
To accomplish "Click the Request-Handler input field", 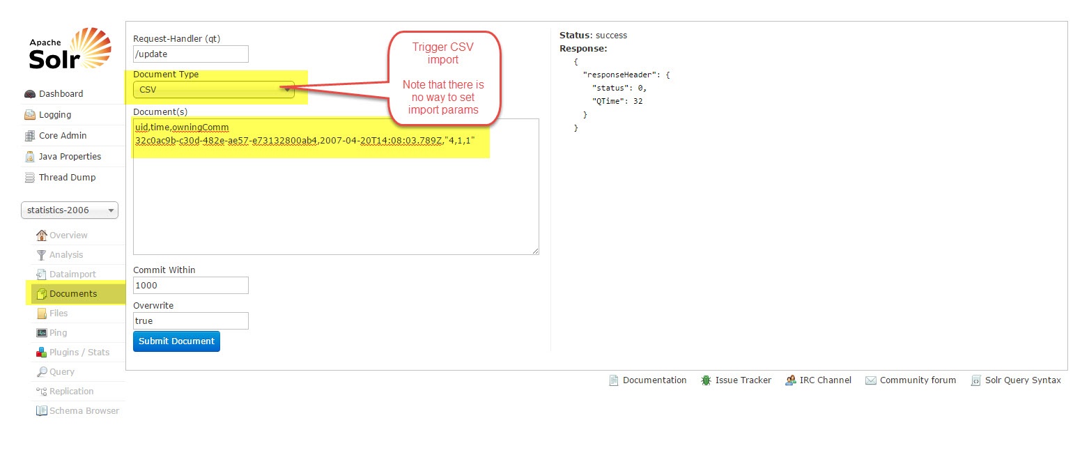I will pyautogui.click(x=190, y=54).
